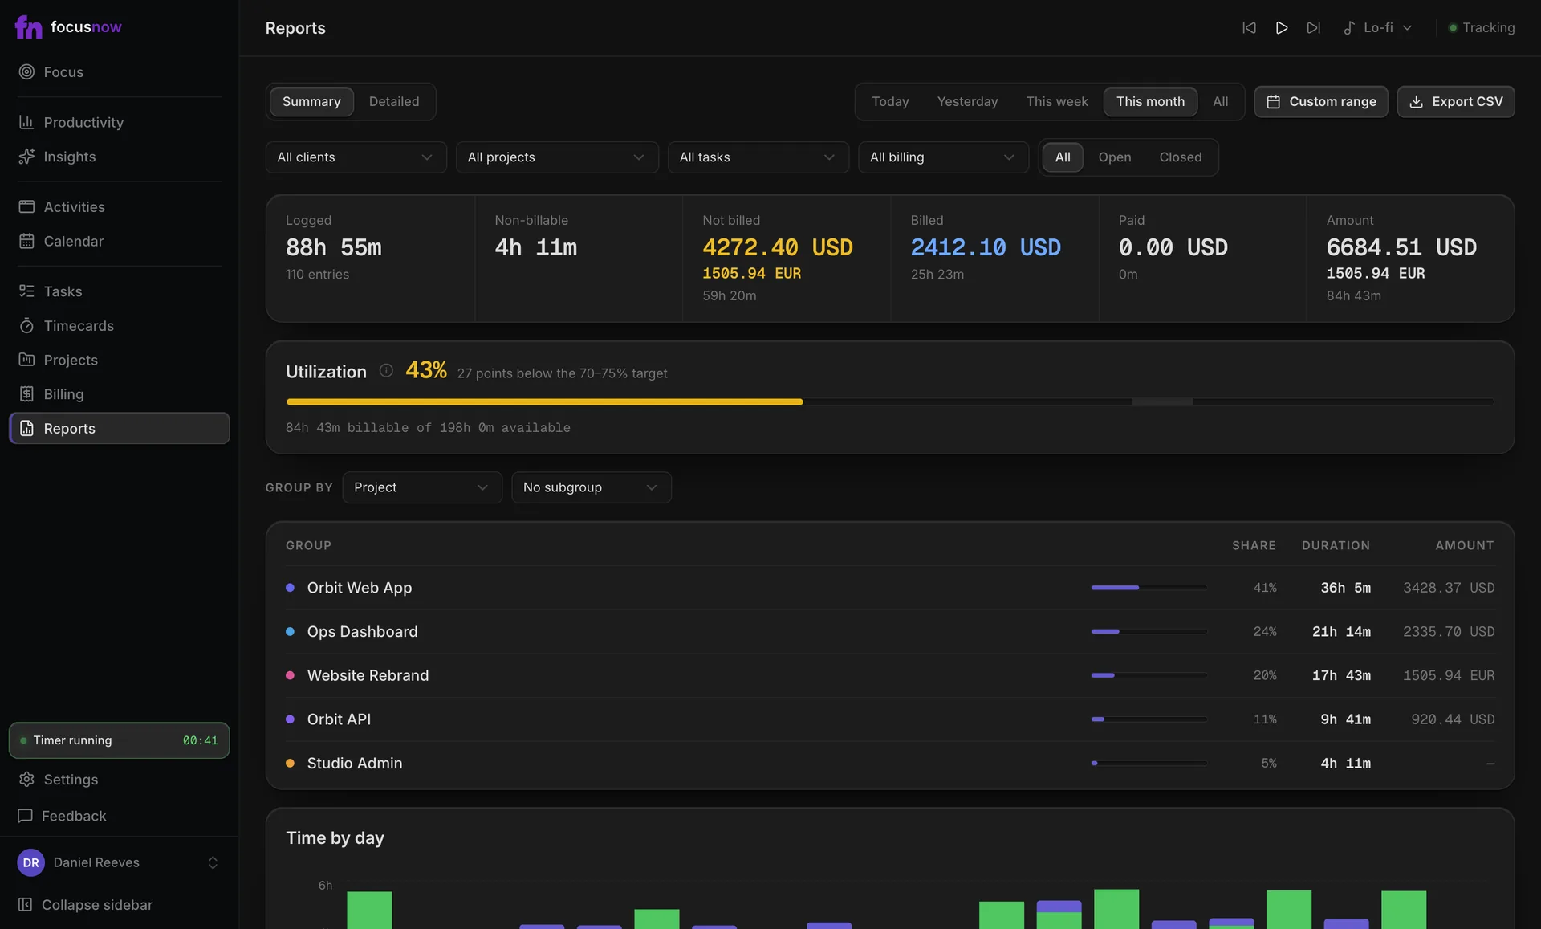The image size is (1541, 929).
Task: Open Projects folder in sidebar
Action: [x=119, y=360]
